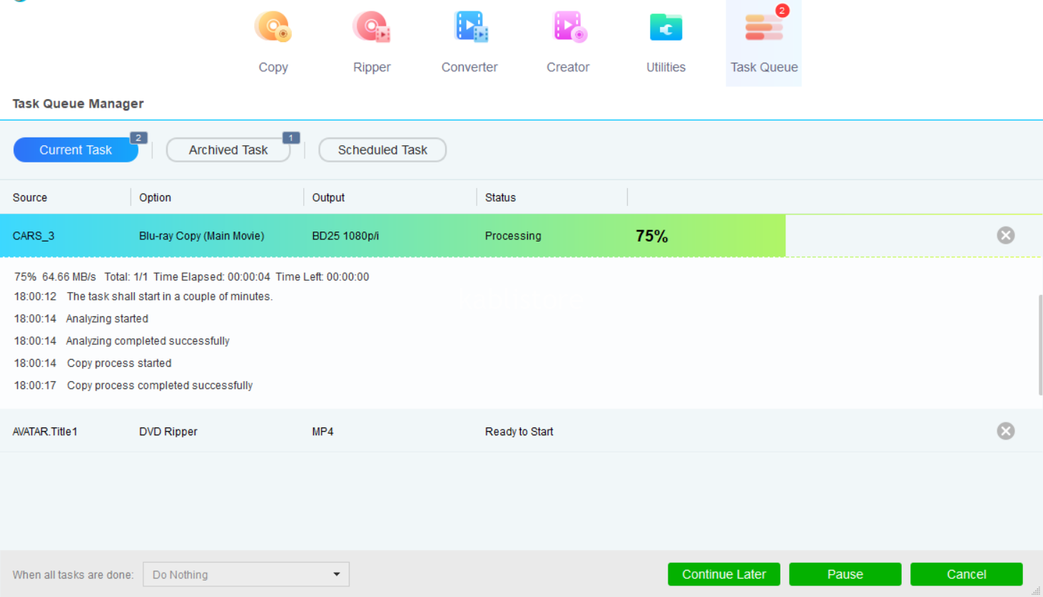Click the '64.66 MB/s' speed line
The height and width of the screenshot is (597, 1043).
[191, 276]
